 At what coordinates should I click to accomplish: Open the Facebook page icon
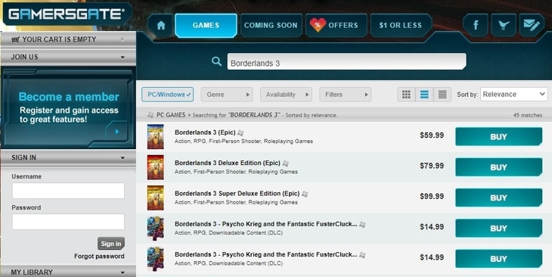pos(476,25)
